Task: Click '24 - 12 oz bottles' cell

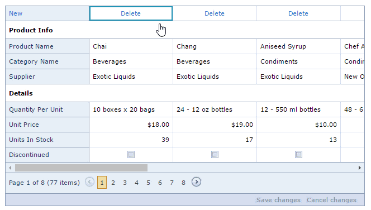Action: click(x=215, y=109)
